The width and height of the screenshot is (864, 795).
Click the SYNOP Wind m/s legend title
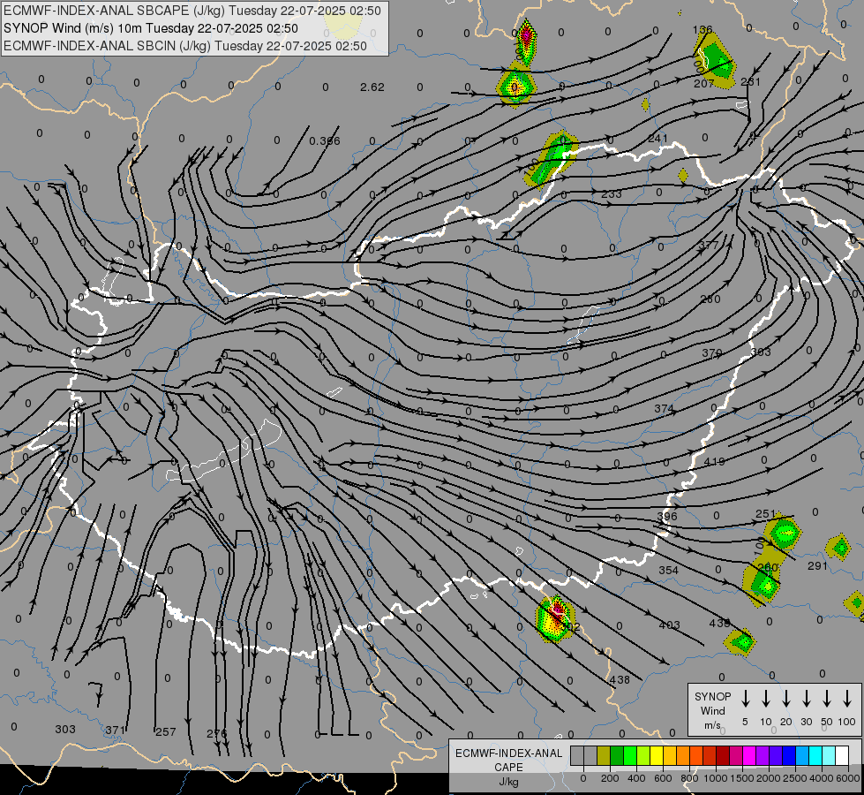tap(712, 711)
